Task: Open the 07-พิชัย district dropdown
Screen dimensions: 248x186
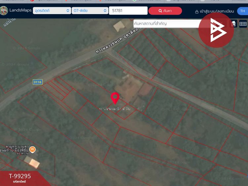Action: tap(90, 11)
